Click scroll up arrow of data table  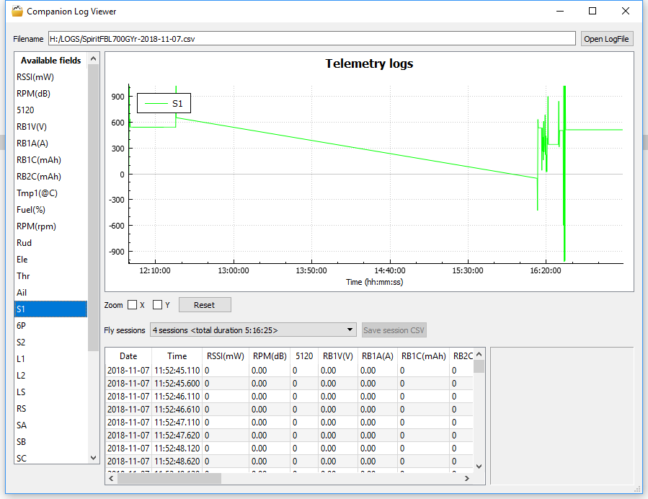pos(479,354)
